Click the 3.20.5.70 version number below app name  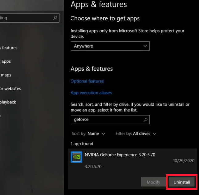pos(93,167)
